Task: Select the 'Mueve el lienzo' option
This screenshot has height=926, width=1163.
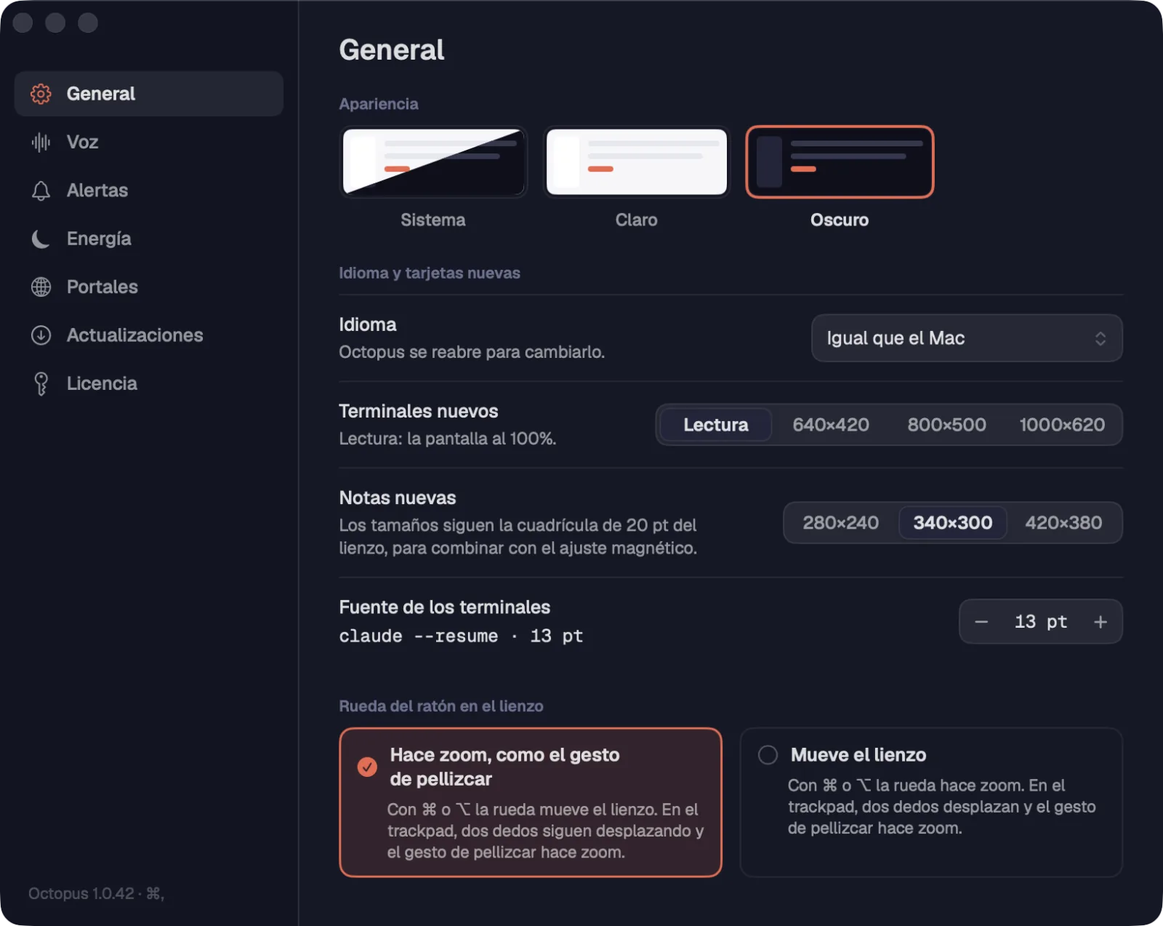Action: click(x=931, y=802)
